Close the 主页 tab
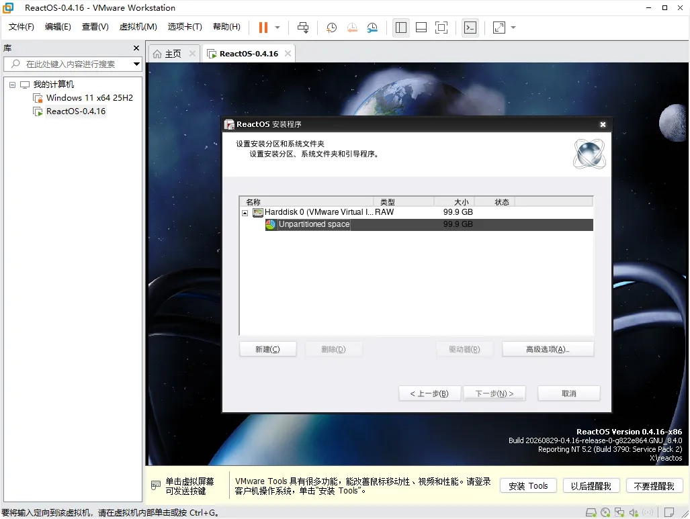The image size is (690, 519). [192, 54]
